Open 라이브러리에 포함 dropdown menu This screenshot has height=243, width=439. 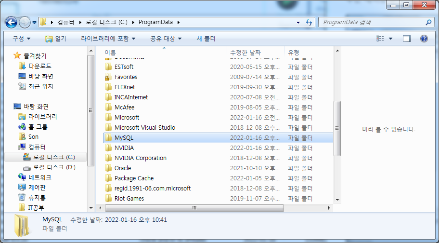point(108,39)
